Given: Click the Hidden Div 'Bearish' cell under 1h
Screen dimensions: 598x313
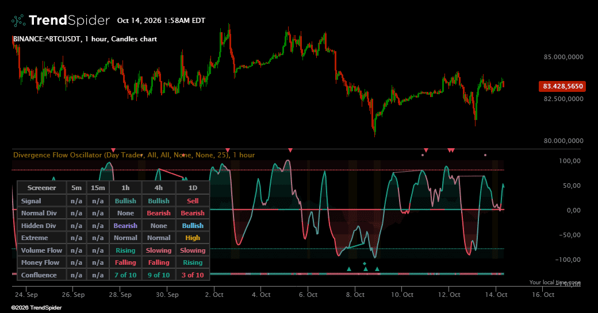Looking at the screenshot, I should click(125, 226).
